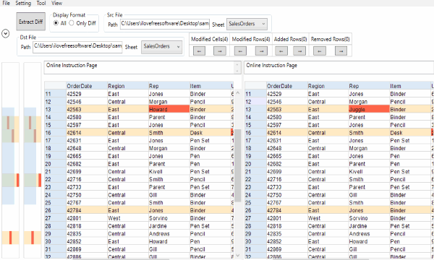Viewport: 434px width, 260px height.
Task: Go to next removed row arrow
Action: coord(341,51)
